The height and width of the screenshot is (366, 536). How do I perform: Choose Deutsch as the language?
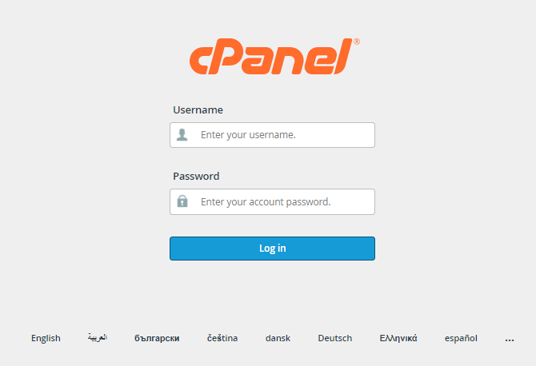[x=335, y=338]
